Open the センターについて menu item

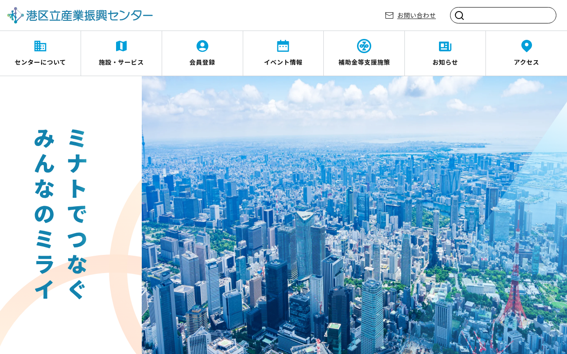tap(40, 54)
